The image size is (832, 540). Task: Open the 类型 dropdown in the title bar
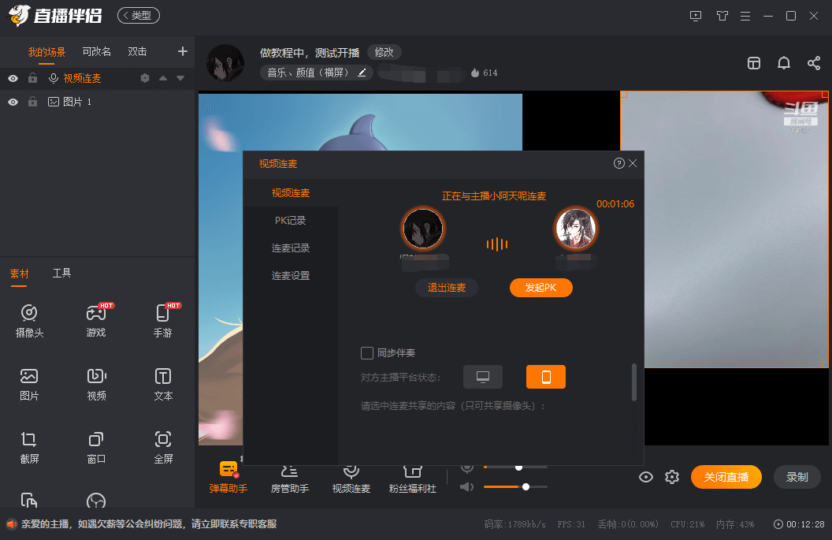[138, 15]
